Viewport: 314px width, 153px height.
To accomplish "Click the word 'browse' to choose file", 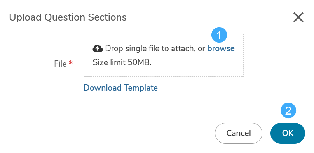I will [221, 48].
